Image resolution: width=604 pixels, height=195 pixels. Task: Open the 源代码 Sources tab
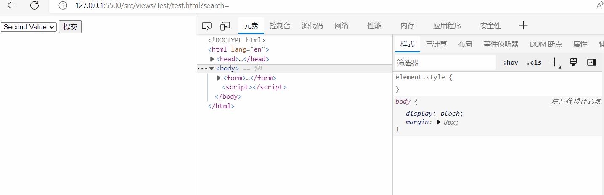(x=313, y=26)
